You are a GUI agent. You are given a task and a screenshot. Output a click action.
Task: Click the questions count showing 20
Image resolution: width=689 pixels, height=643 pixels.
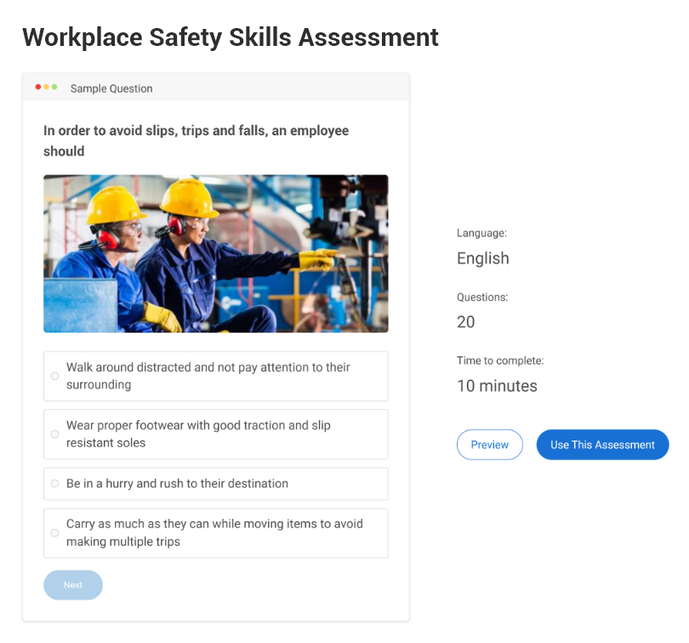click(465, 321)
